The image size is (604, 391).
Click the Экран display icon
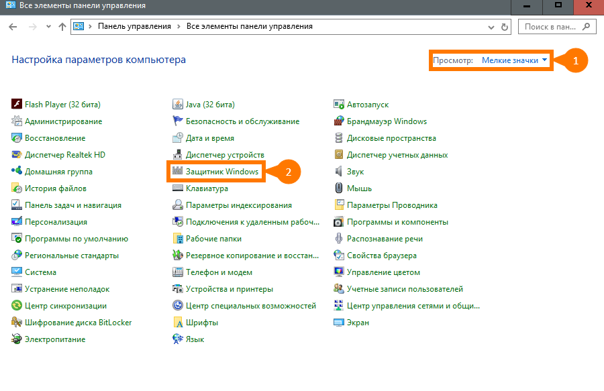tap(339, 322)
